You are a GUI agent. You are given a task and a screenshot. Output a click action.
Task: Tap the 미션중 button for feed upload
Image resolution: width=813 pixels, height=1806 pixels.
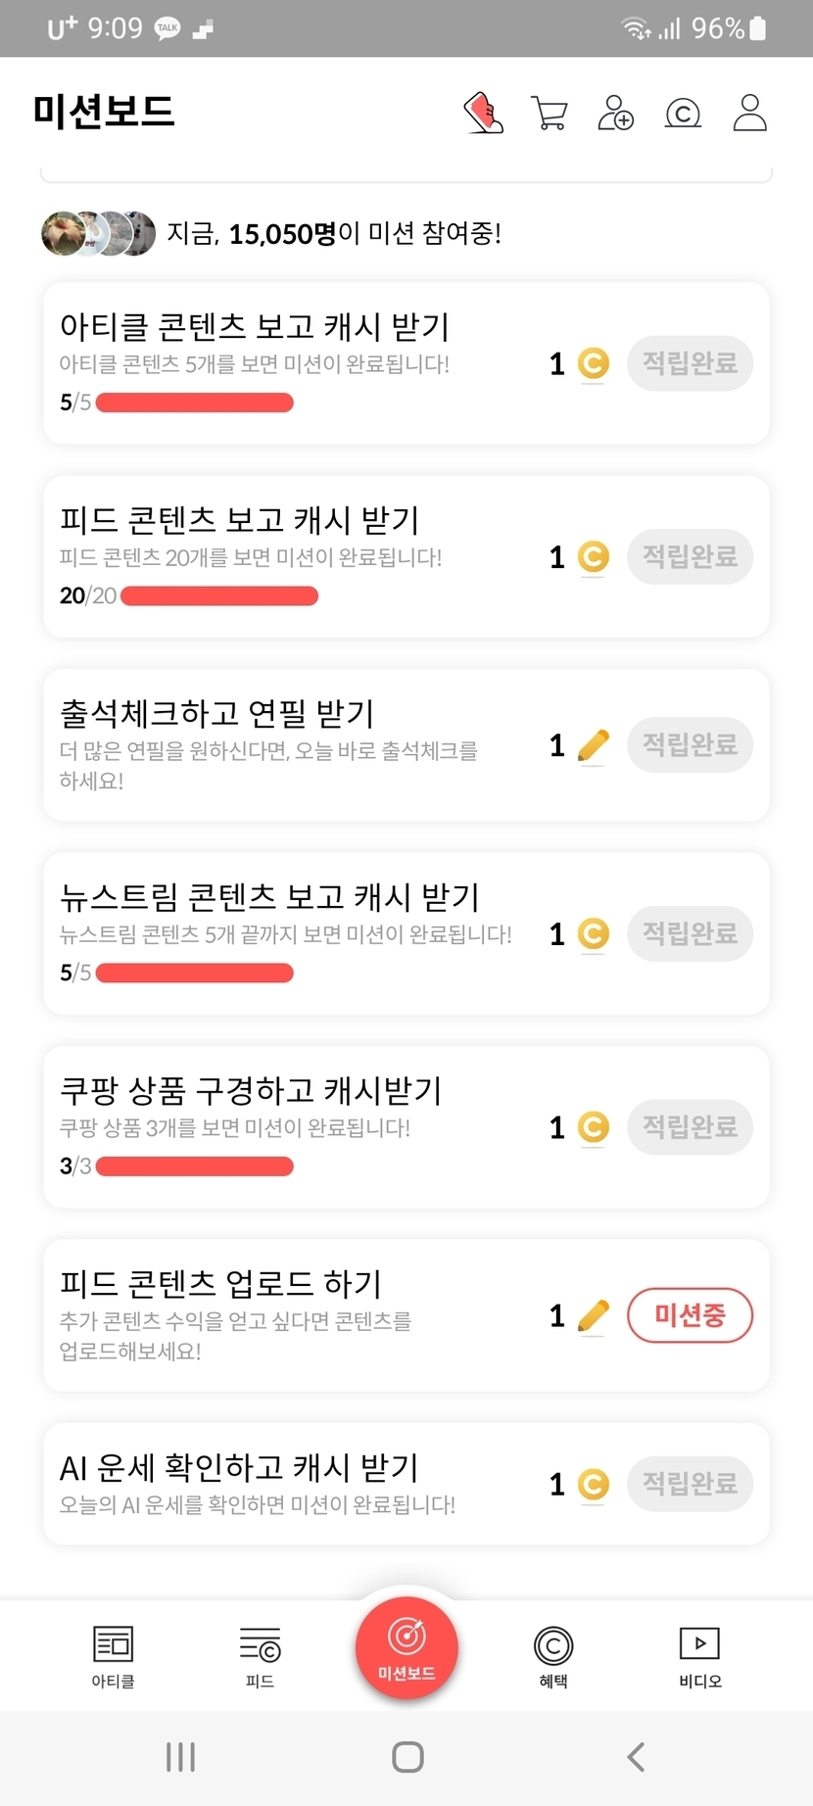(x=690, y=1314)
